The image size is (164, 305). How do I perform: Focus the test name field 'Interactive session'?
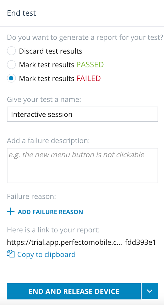point(82,114)
